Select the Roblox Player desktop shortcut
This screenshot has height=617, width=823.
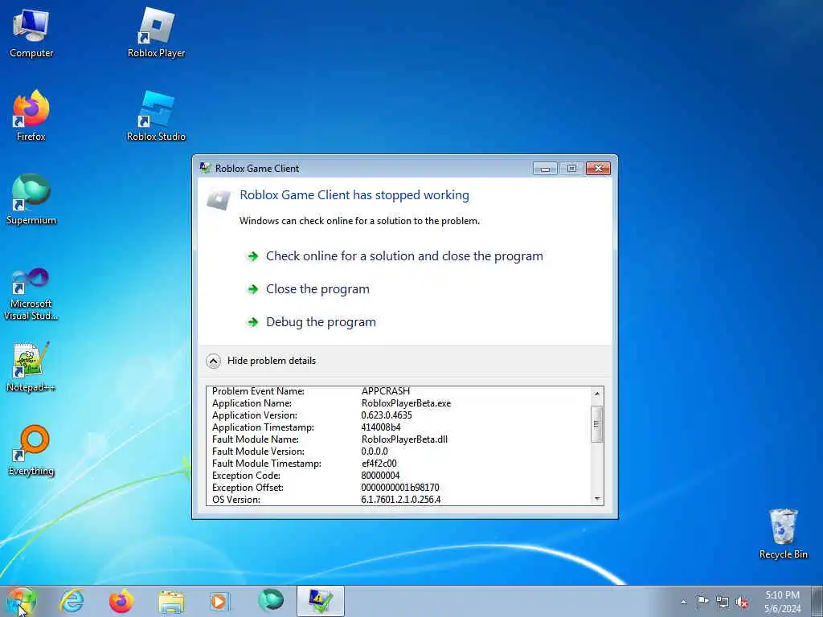pyautogui.click(x=157, y=32)
